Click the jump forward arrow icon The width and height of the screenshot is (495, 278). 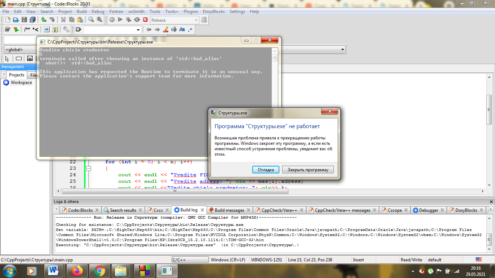tap(157, 29)
